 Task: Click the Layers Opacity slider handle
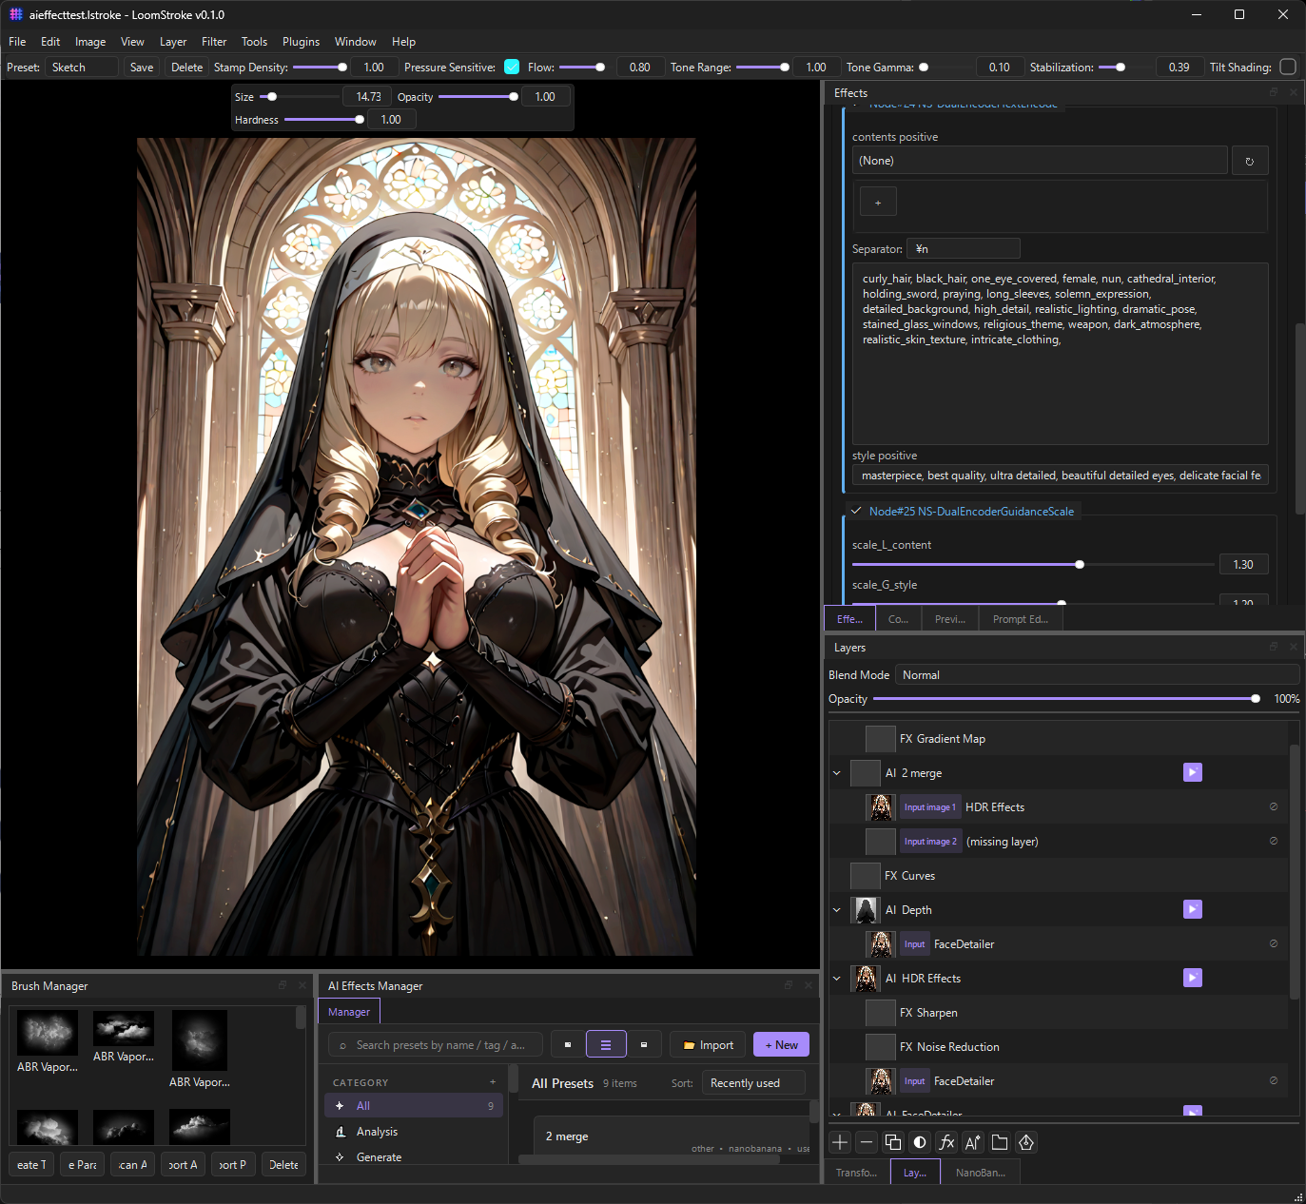(1256, 698)
